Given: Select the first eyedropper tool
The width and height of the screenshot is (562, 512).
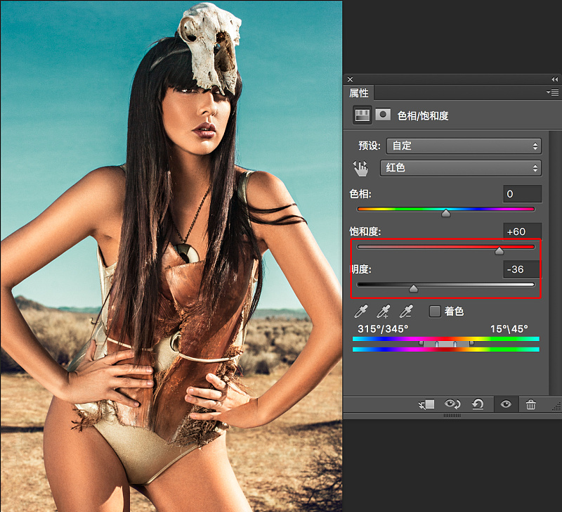Looking at the screenshot, I should point(361,312).
